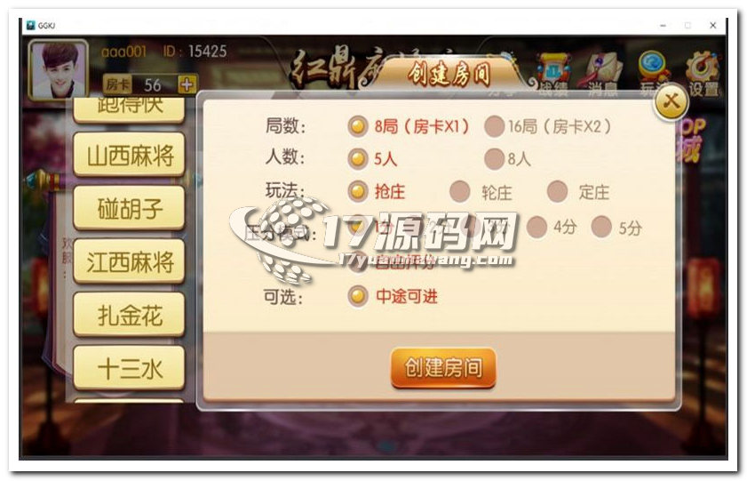The height and width of the screenshot is (481, 747).
Task: Switch to 山西麻将 game tab
Action: [x=129, y=156]
